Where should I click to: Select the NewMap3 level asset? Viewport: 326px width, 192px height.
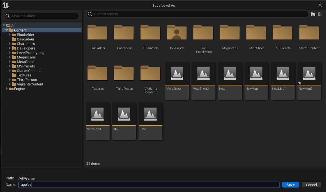coord(98,121)
